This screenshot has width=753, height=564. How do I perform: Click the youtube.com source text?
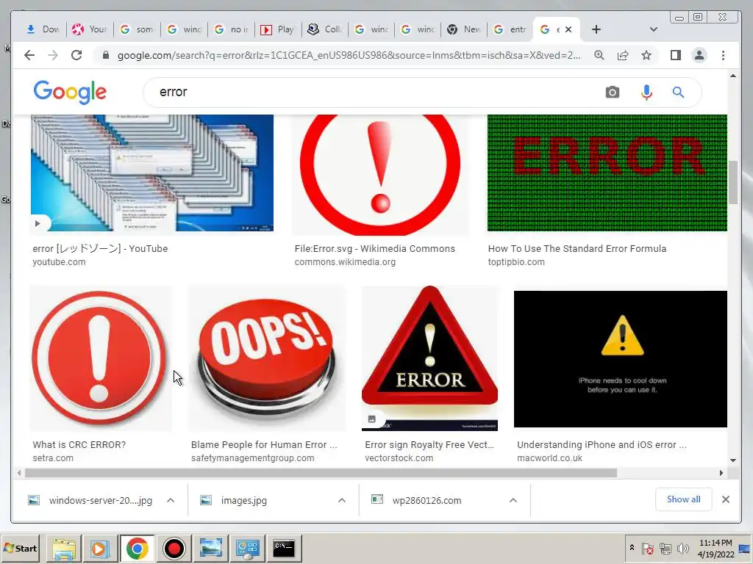(59, 262)
